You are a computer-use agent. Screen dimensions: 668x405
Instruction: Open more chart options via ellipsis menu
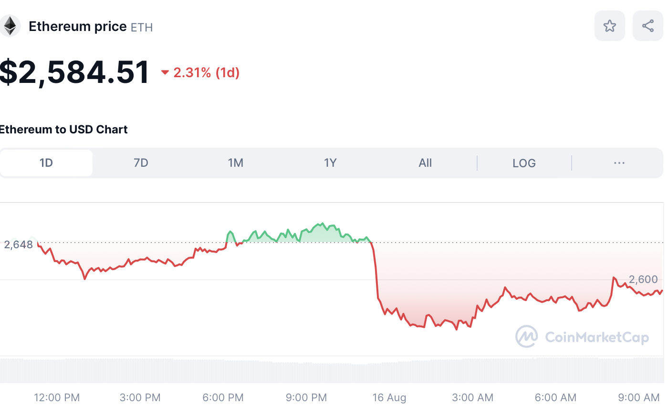[619, 162]
